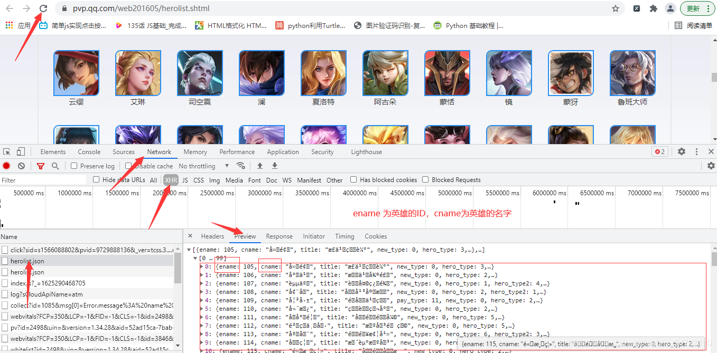Open DevTools settings gear

coord(682,151)
